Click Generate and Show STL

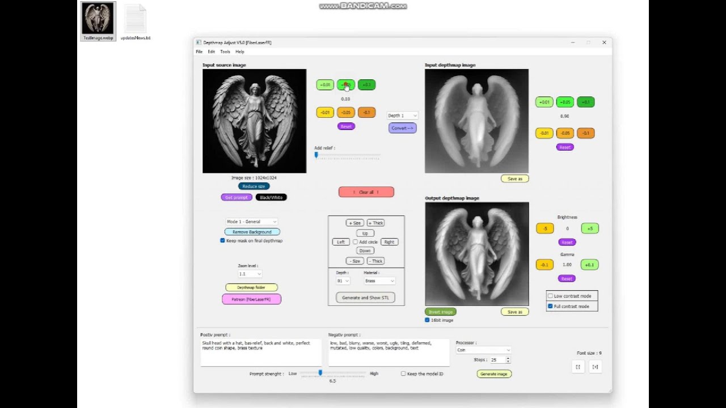tap(366, 297)
